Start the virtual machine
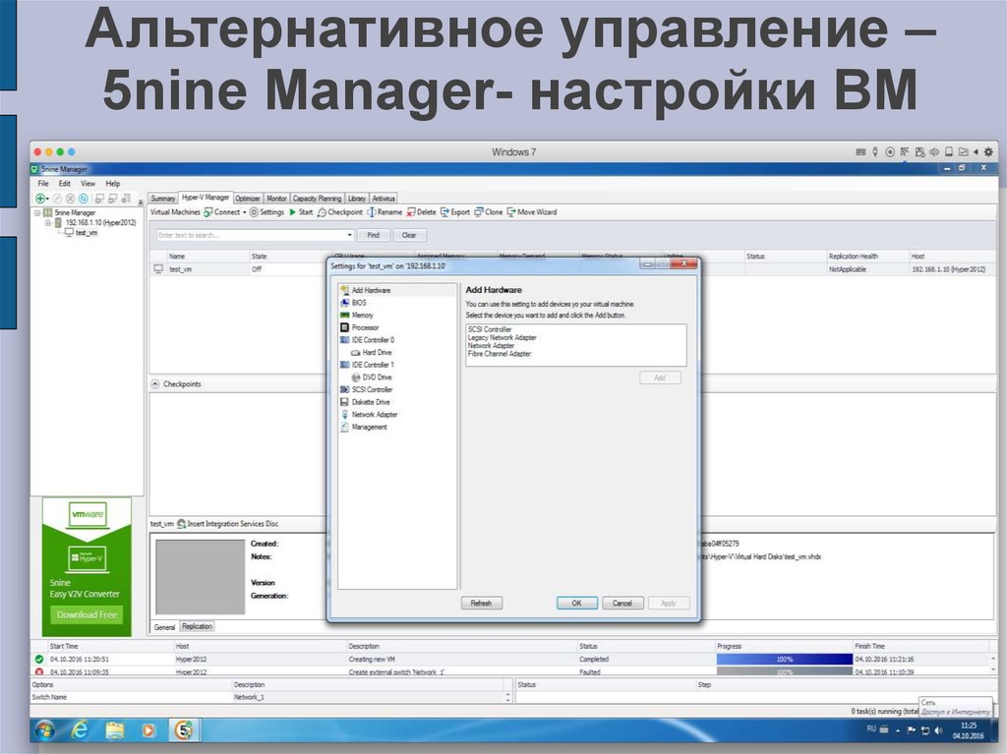 tap(301, 212)
